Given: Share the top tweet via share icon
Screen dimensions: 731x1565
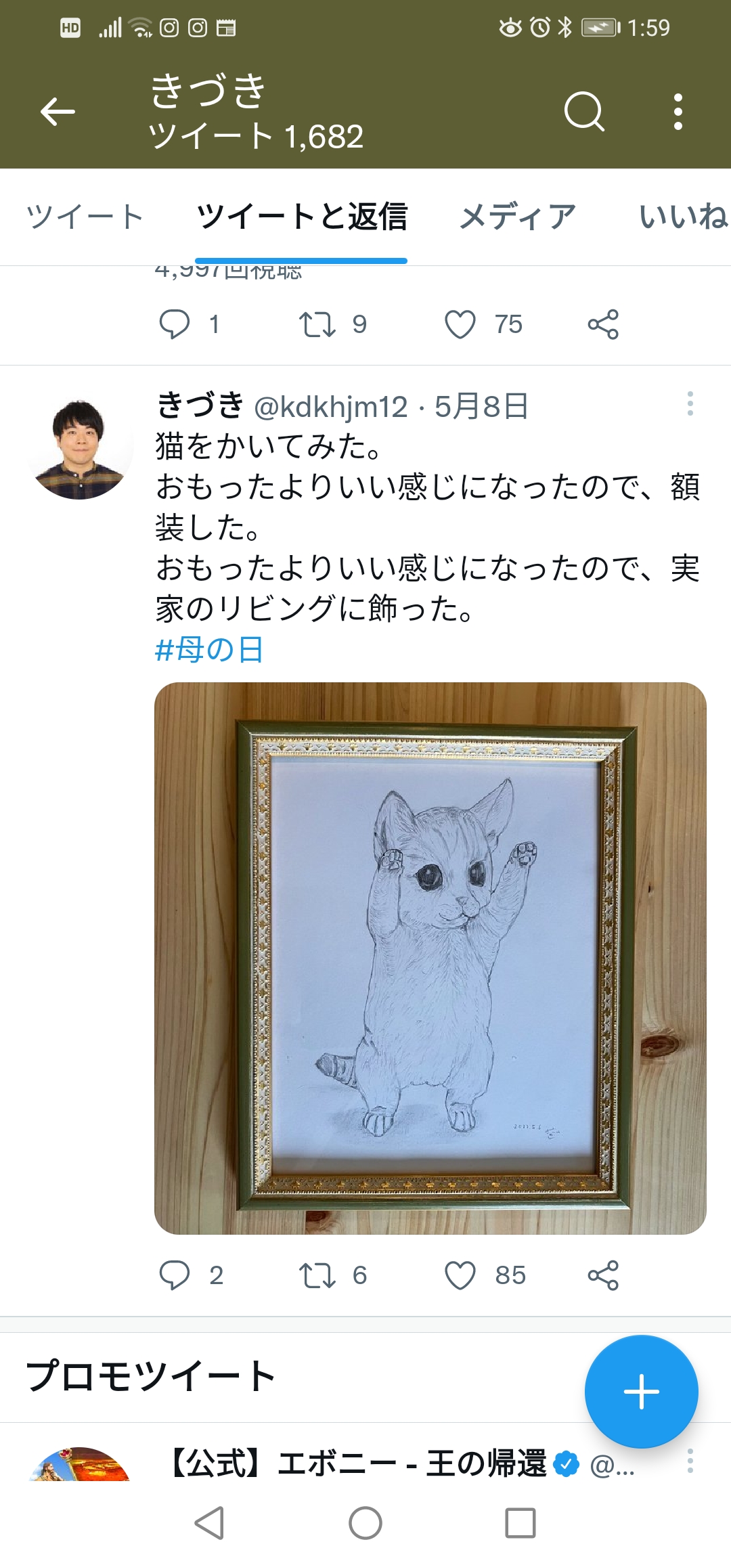Looking at the screenshot, I should [x=603, y=324].
